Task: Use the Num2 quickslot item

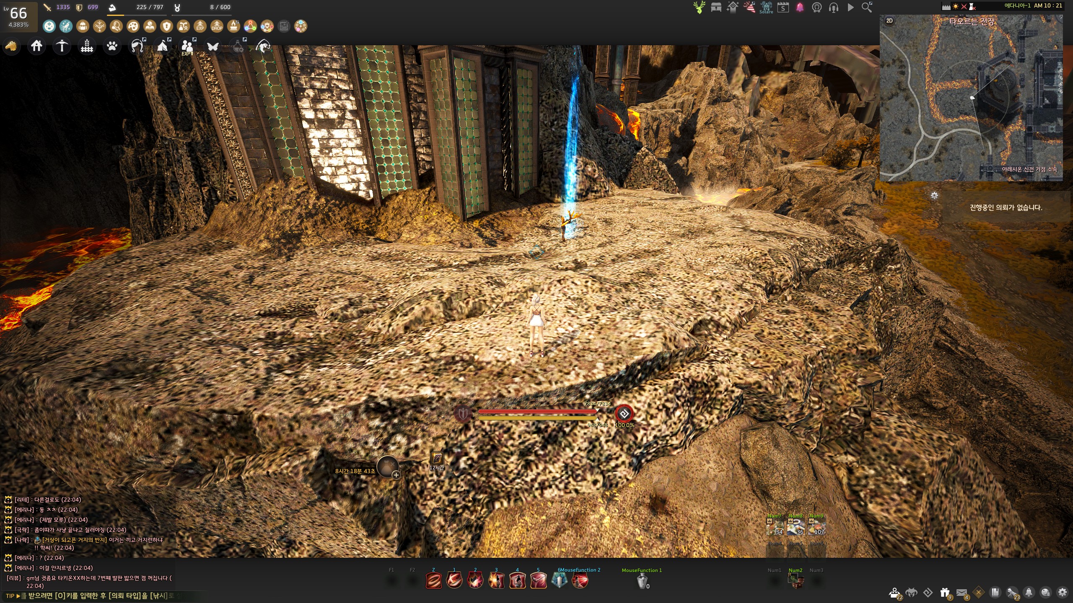Action: [x=796, y=581]
